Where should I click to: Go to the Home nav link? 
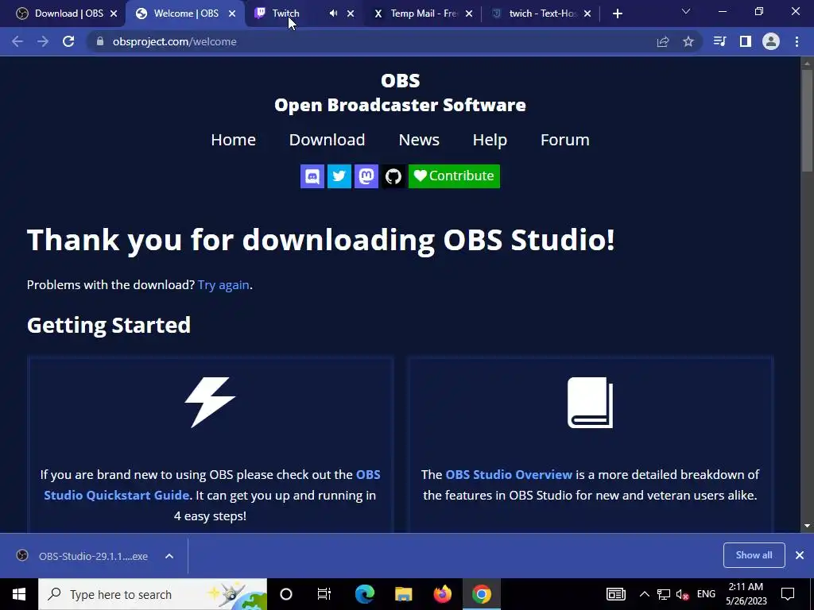click(x=233, y=140)
